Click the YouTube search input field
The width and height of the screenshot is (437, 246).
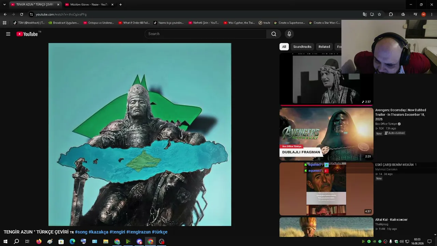pyautogui.click(x=206, y=34)
